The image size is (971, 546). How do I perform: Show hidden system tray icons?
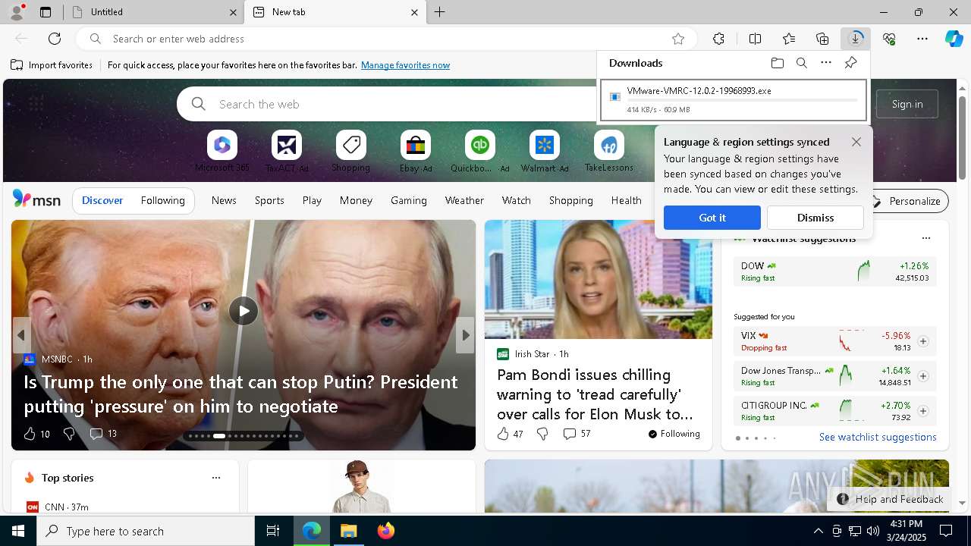pyautogui.click(x=818, y=531)
